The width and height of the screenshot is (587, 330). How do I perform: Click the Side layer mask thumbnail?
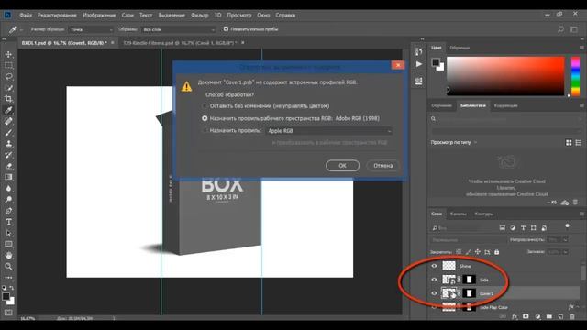click(469, 280)
